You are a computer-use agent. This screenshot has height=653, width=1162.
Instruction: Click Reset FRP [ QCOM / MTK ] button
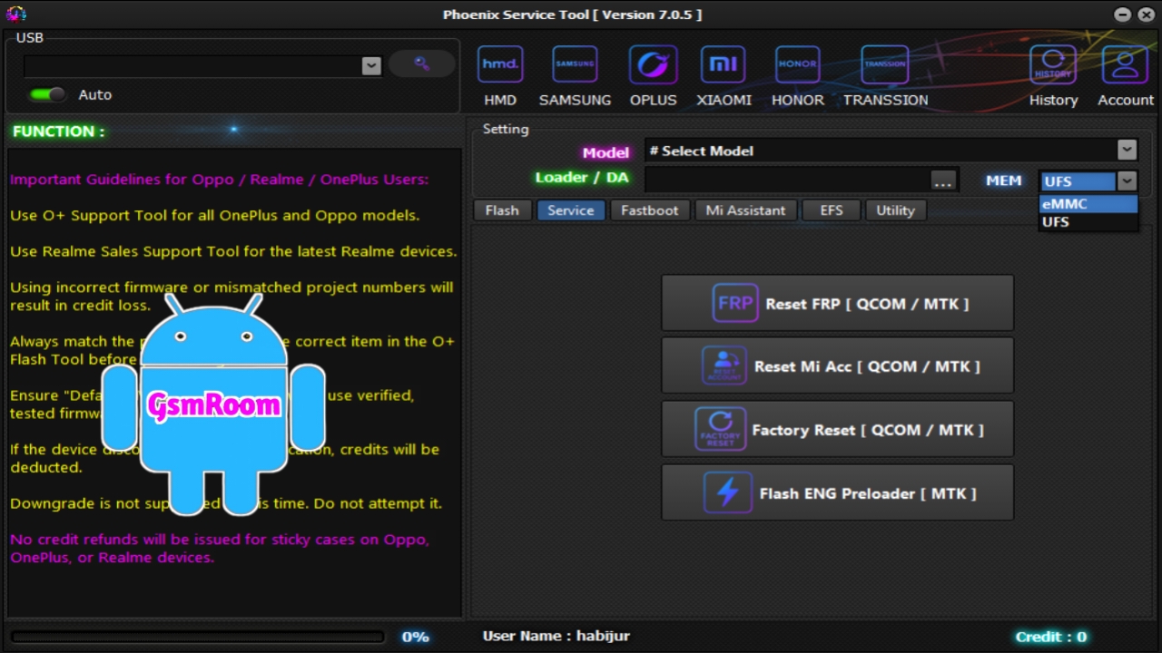point(837,304)
